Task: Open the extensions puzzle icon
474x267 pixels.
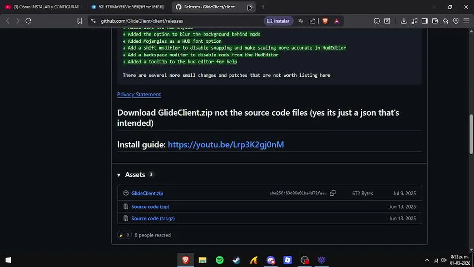Action: point(377,21)
